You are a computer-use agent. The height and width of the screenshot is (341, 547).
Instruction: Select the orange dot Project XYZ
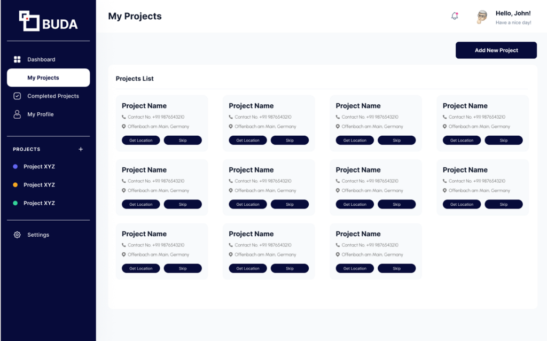coord(39,185)
